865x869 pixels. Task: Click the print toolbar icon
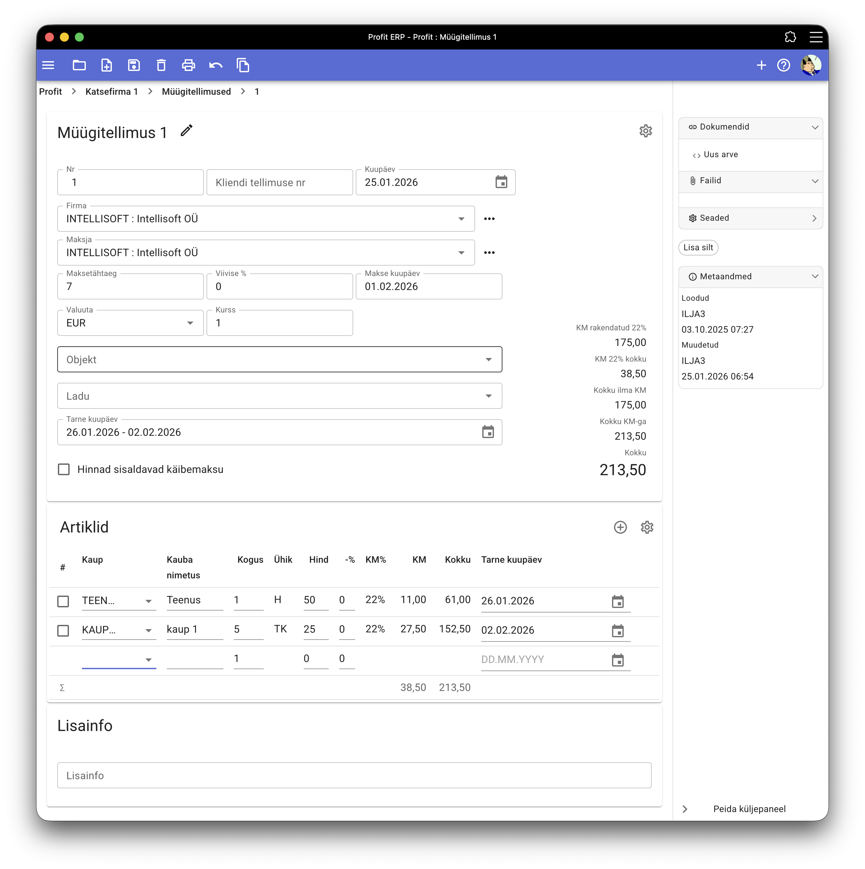coord(188,65)
